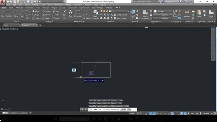Open the AutoCAD application menu
This screenshot has width=217, height=122.
[2, 2]
